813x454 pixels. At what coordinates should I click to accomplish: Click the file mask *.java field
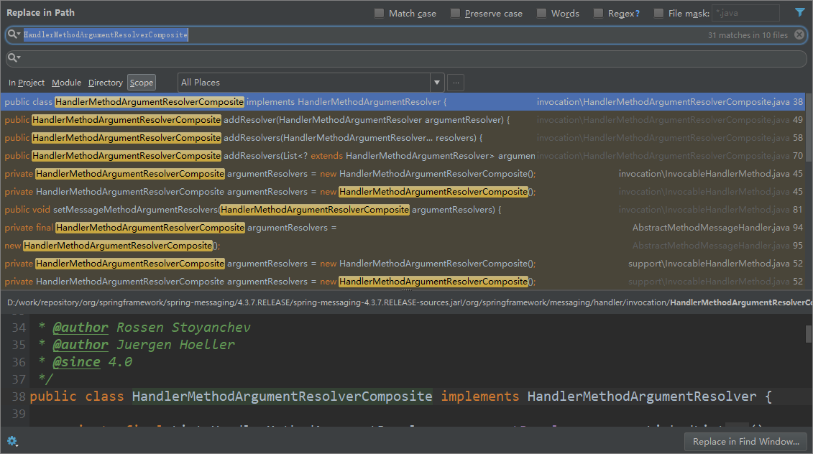tap(745, 14)
